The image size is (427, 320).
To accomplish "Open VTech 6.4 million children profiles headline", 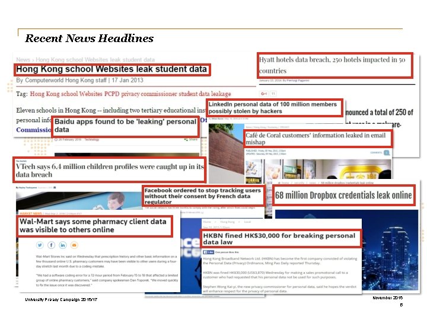I will (110, 170).
